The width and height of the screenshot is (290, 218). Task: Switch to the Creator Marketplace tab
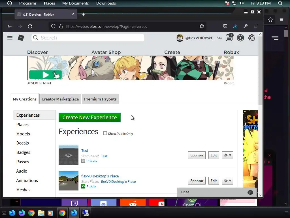[60, 99]
